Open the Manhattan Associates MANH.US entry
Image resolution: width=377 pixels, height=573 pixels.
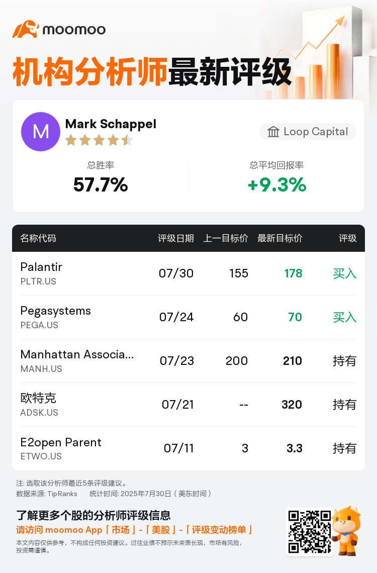(x=189, y=361)
